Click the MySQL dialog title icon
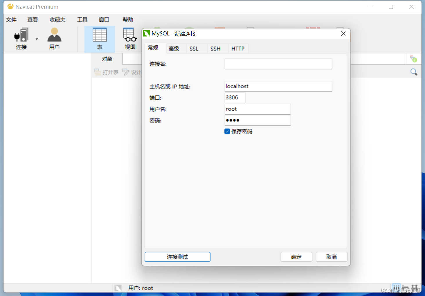This screenshot has width=425, height=296. coord(147,33)
